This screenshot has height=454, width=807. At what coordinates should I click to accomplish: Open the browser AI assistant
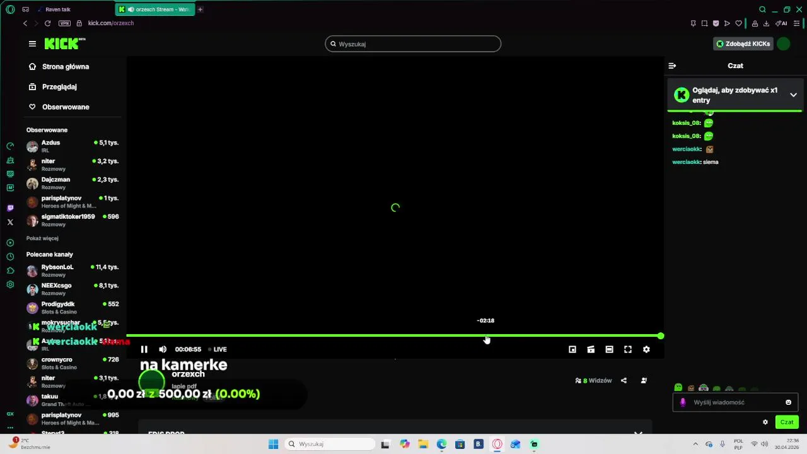coord(782,23)
